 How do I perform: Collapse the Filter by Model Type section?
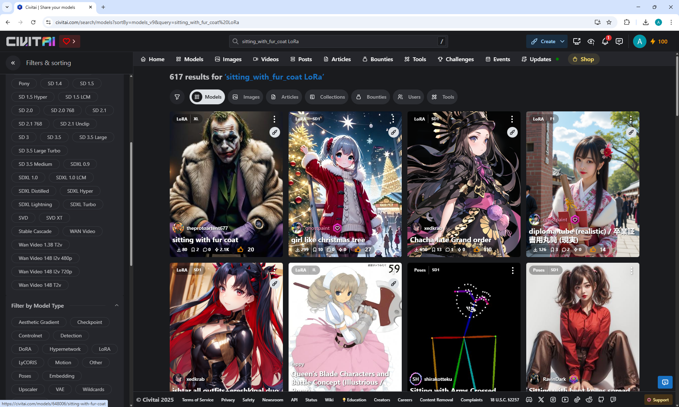pos(117,306)
